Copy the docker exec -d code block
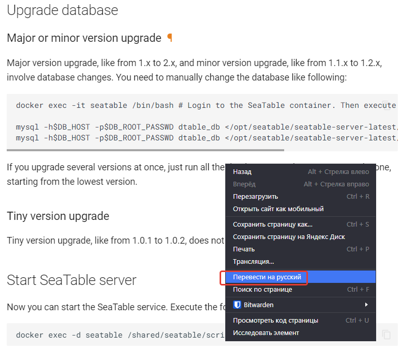The image size is (403, 350). (x=386, y=335)
